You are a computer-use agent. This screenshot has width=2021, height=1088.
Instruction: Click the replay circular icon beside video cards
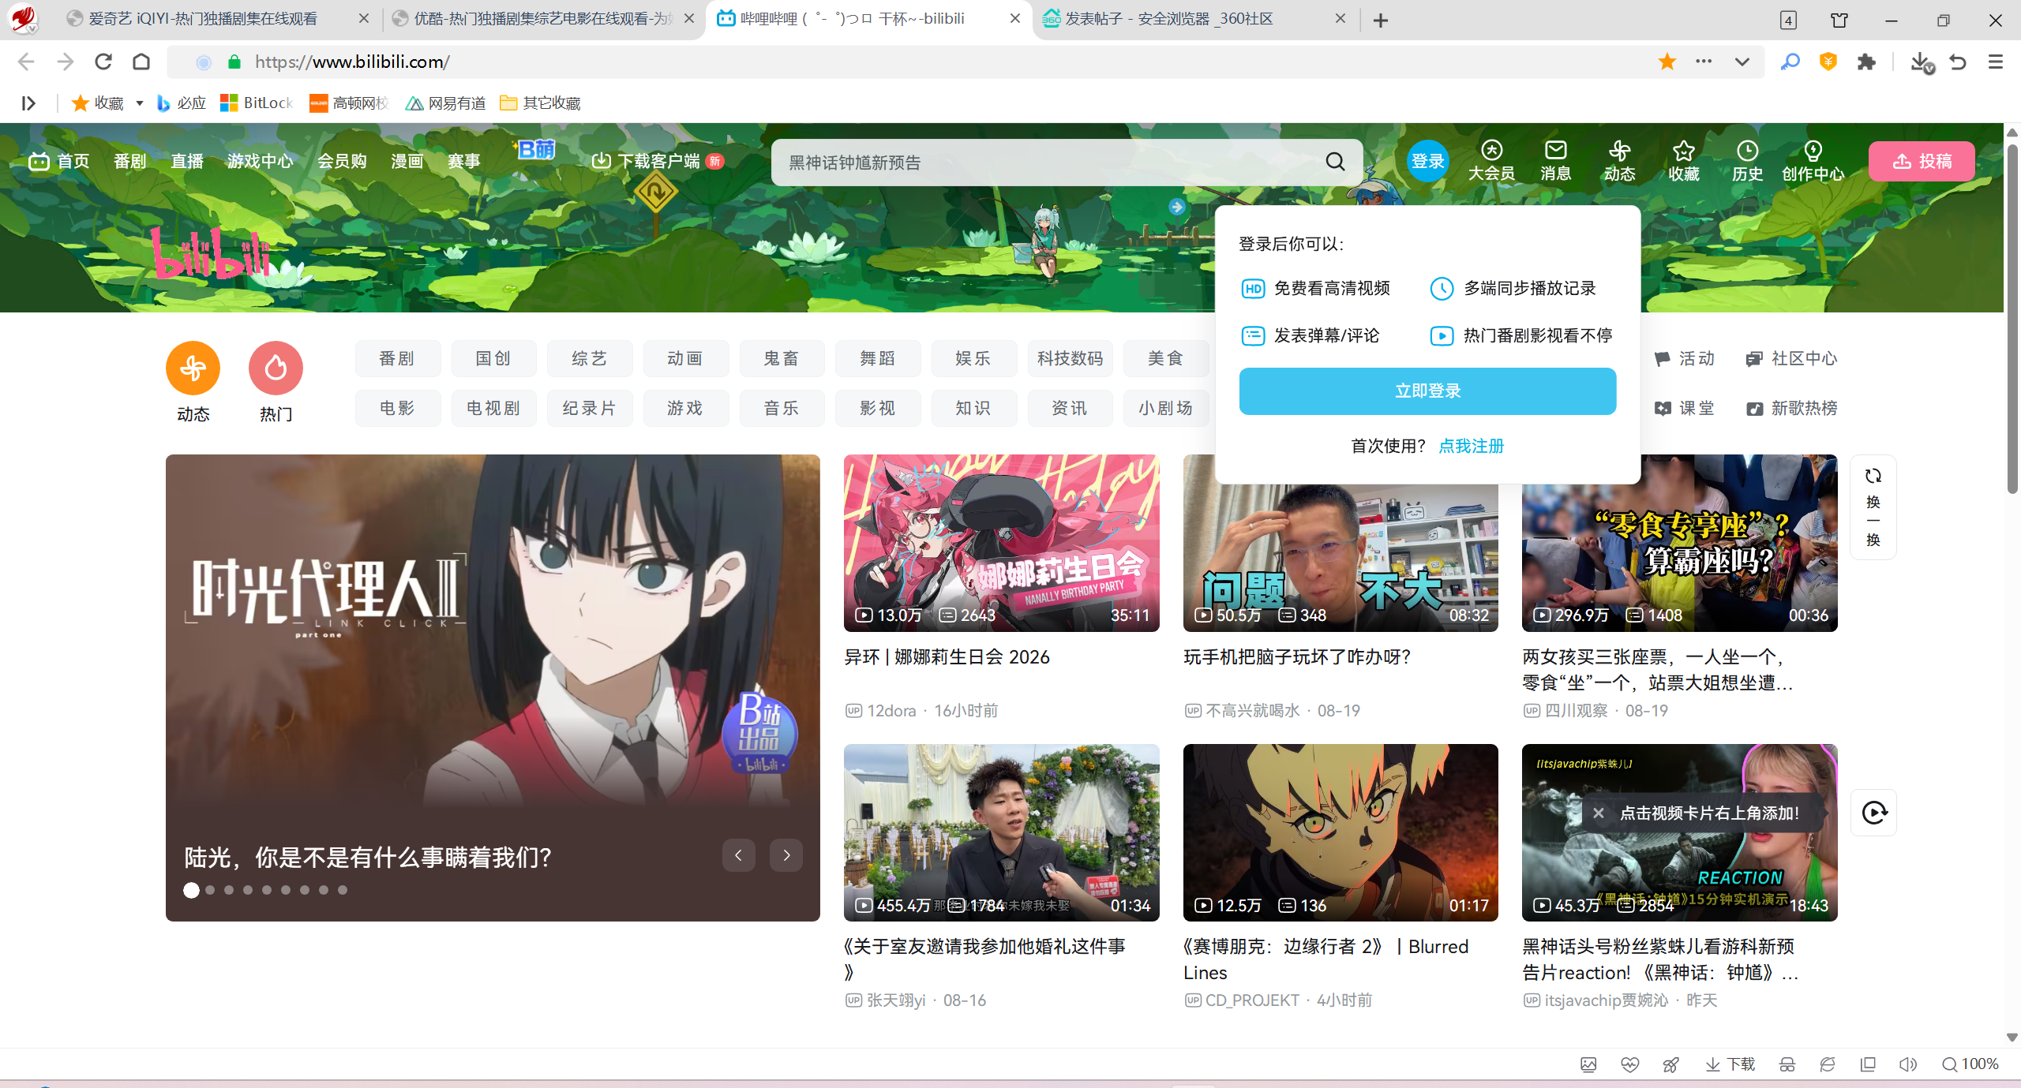(1873, 812)
